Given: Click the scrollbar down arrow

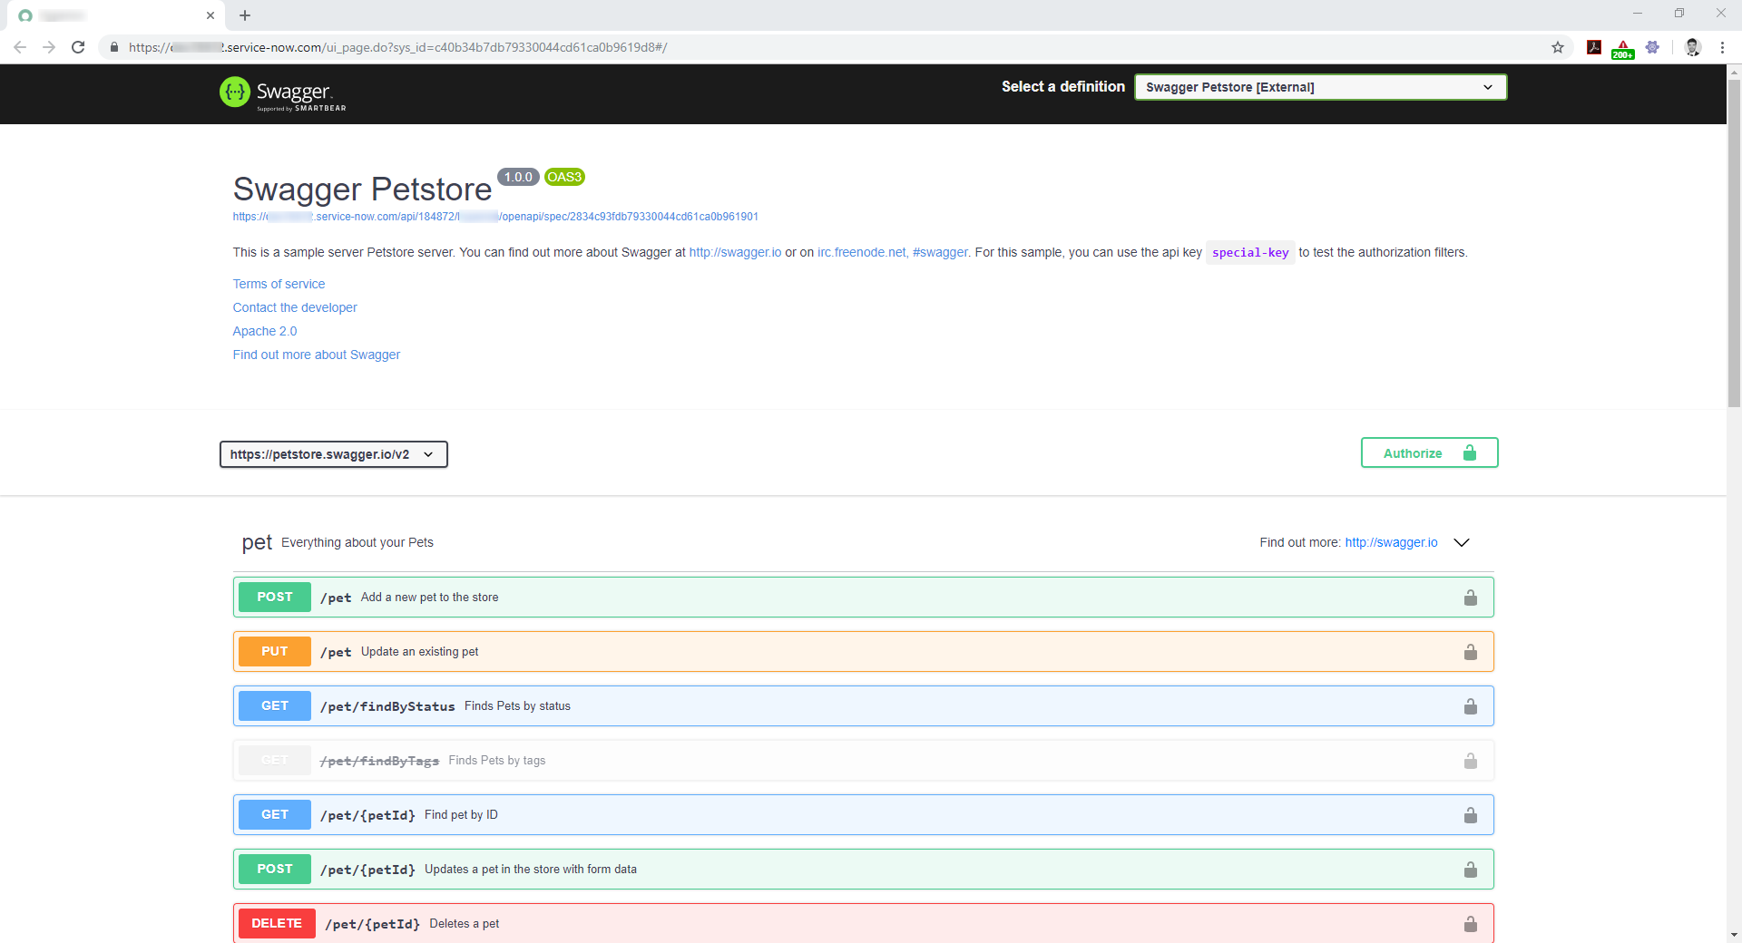Looking at the screenshot, I should point(1734,935).
